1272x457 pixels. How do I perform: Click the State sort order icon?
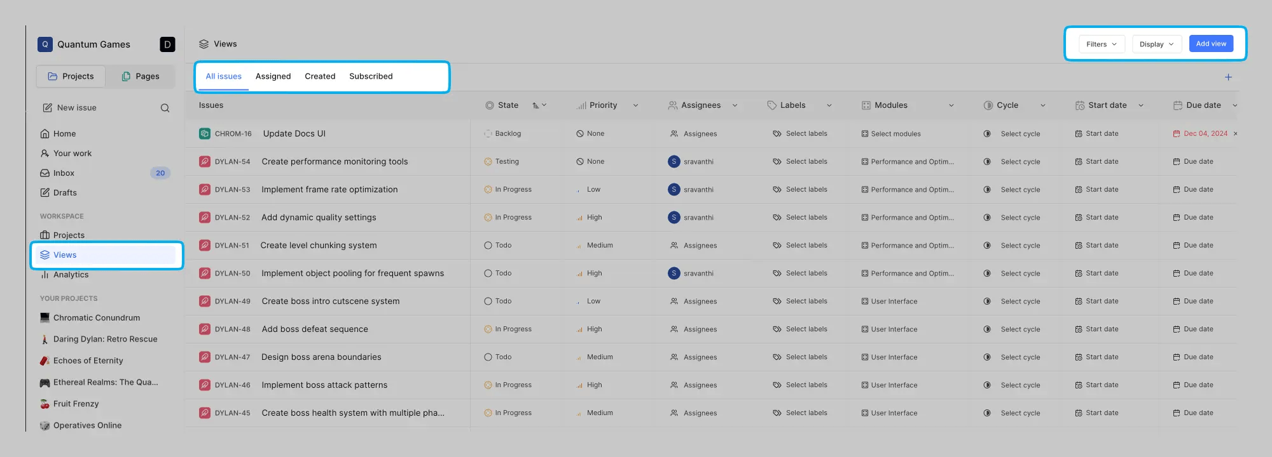point(539,105)
